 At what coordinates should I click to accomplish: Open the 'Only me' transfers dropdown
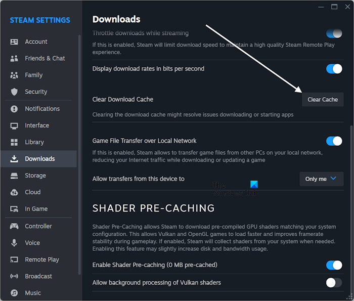point(321,179)
